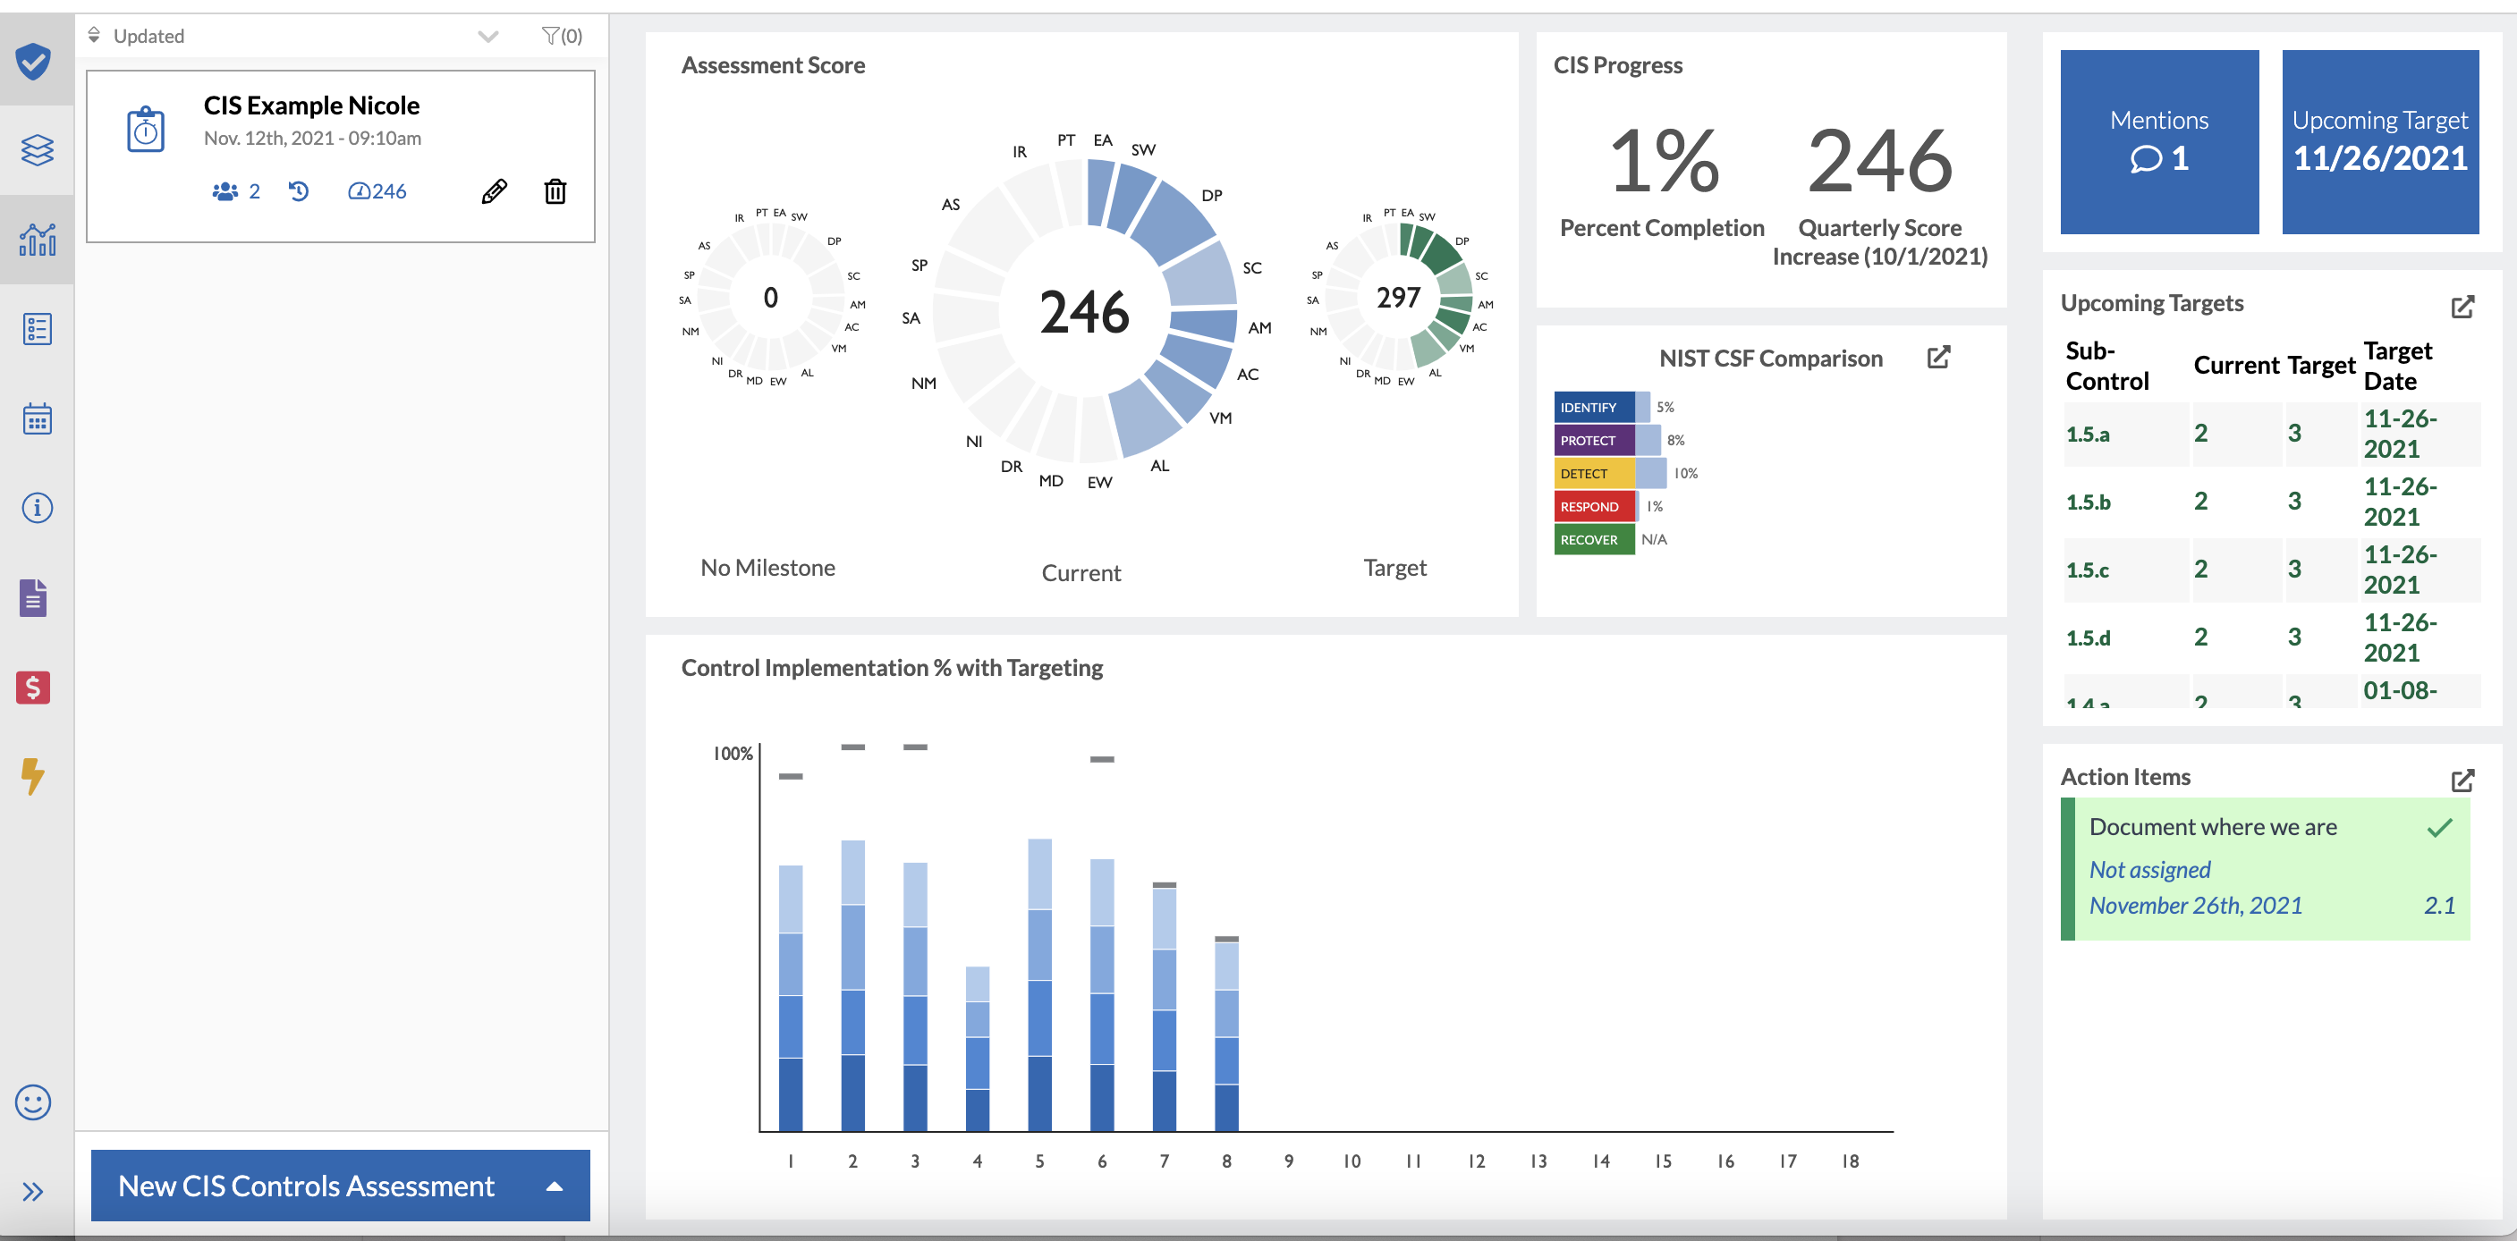Click the Current 246 score donut center
This screenshot has height=1241, width=2517.
click(1085, 311)
